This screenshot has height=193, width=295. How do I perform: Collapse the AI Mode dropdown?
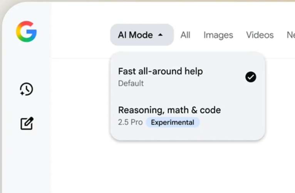click(x=141, y=35)
